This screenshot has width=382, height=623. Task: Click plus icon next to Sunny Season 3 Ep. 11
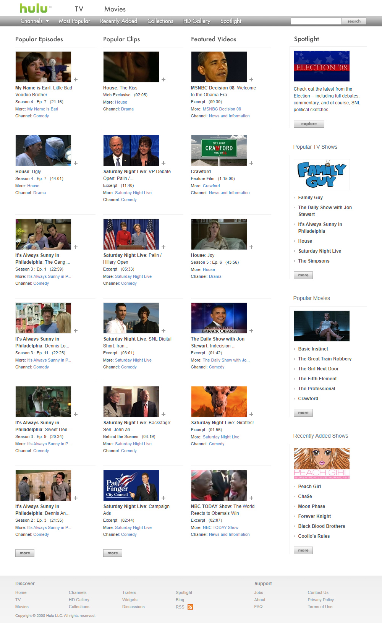[x=76, y=331]
